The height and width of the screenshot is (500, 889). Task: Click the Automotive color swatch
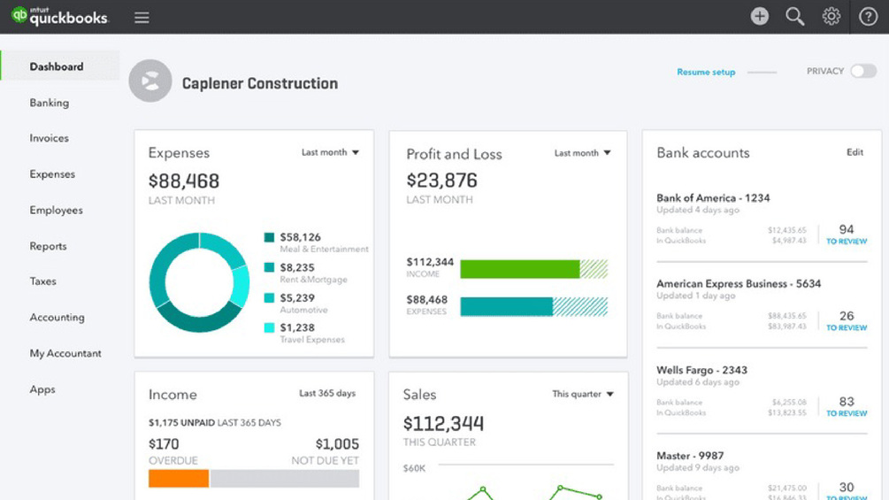(x=269, y=297)
